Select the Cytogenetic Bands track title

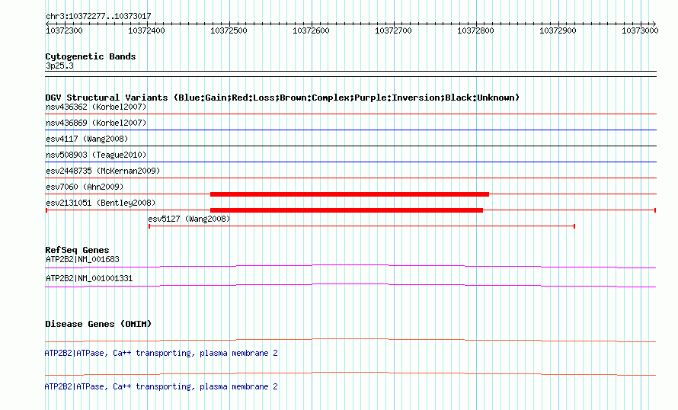tap(91, 56)
